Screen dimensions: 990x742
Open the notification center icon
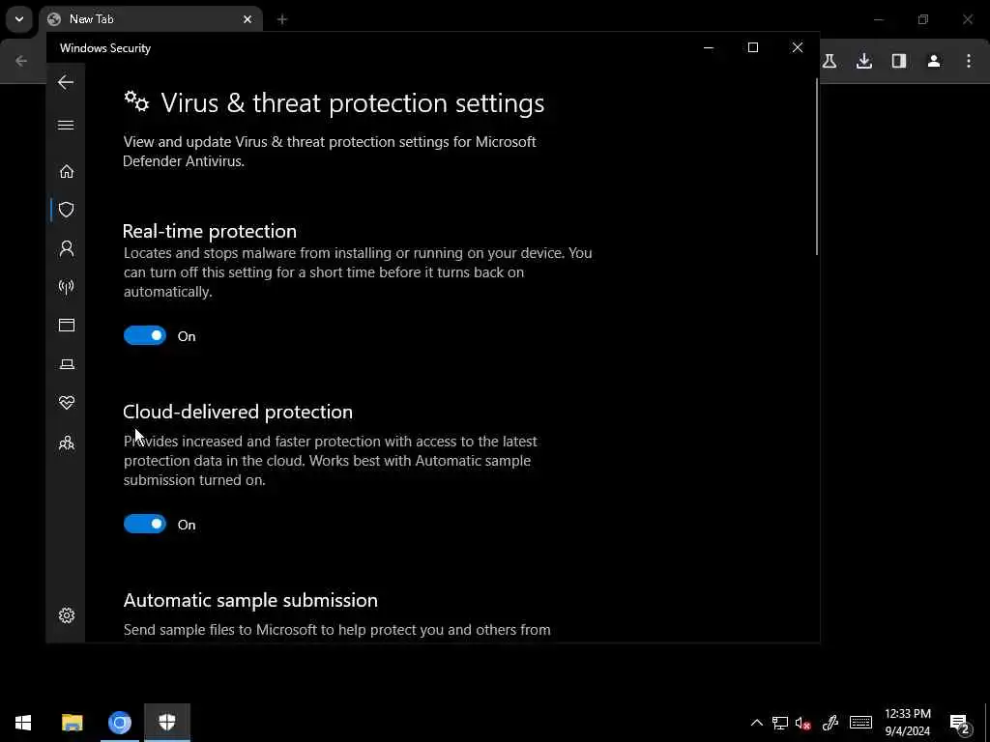click(959, 724)
